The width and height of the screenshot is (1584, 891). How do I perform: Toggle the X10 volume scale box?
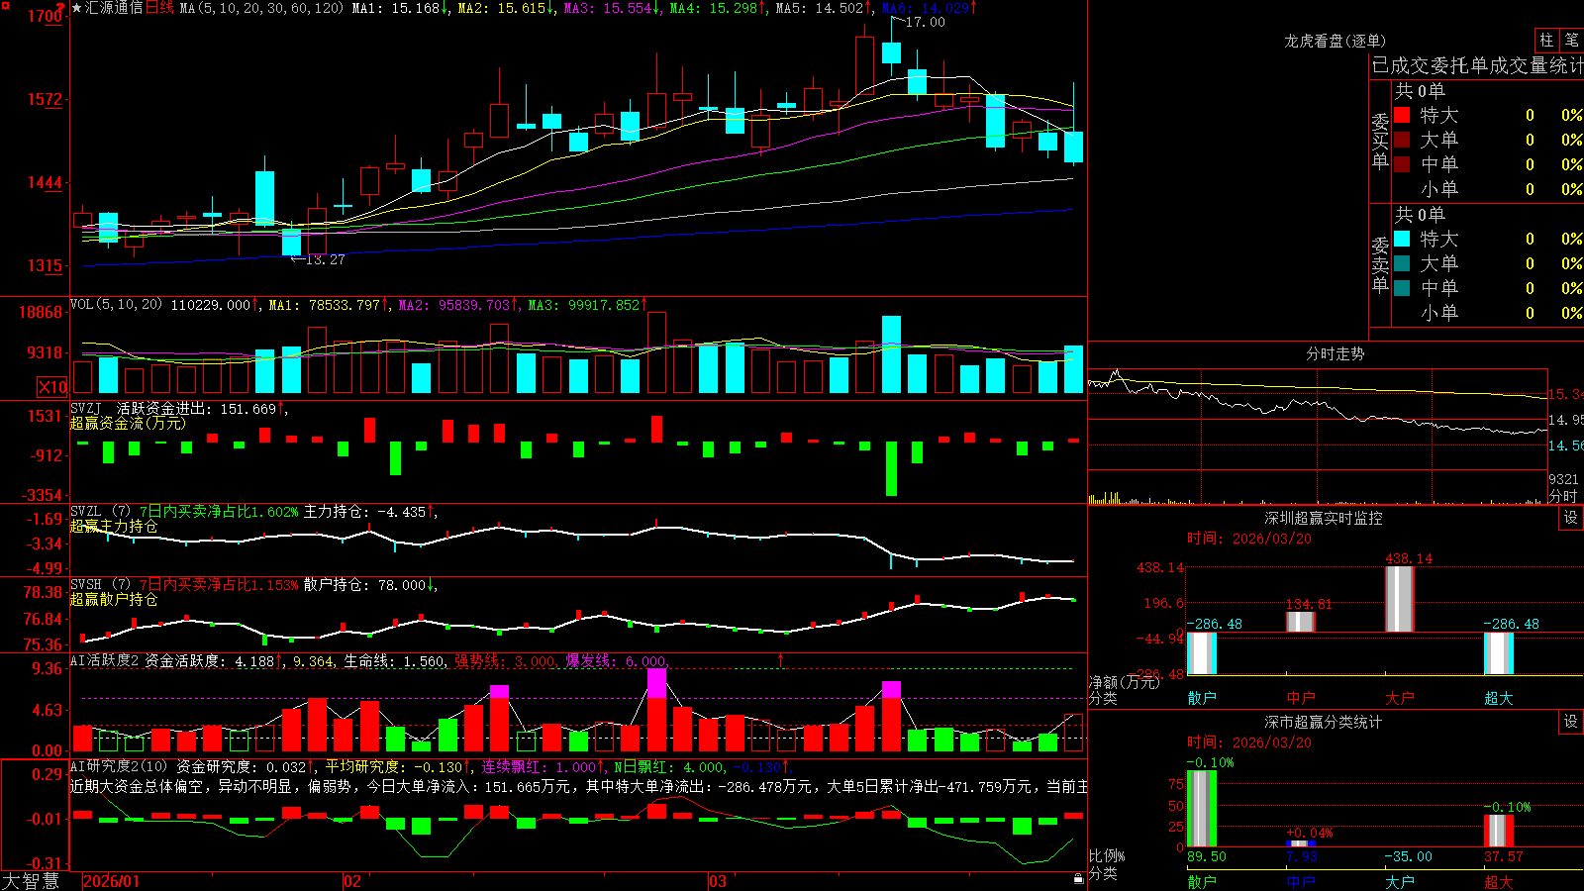pos(52,387)
